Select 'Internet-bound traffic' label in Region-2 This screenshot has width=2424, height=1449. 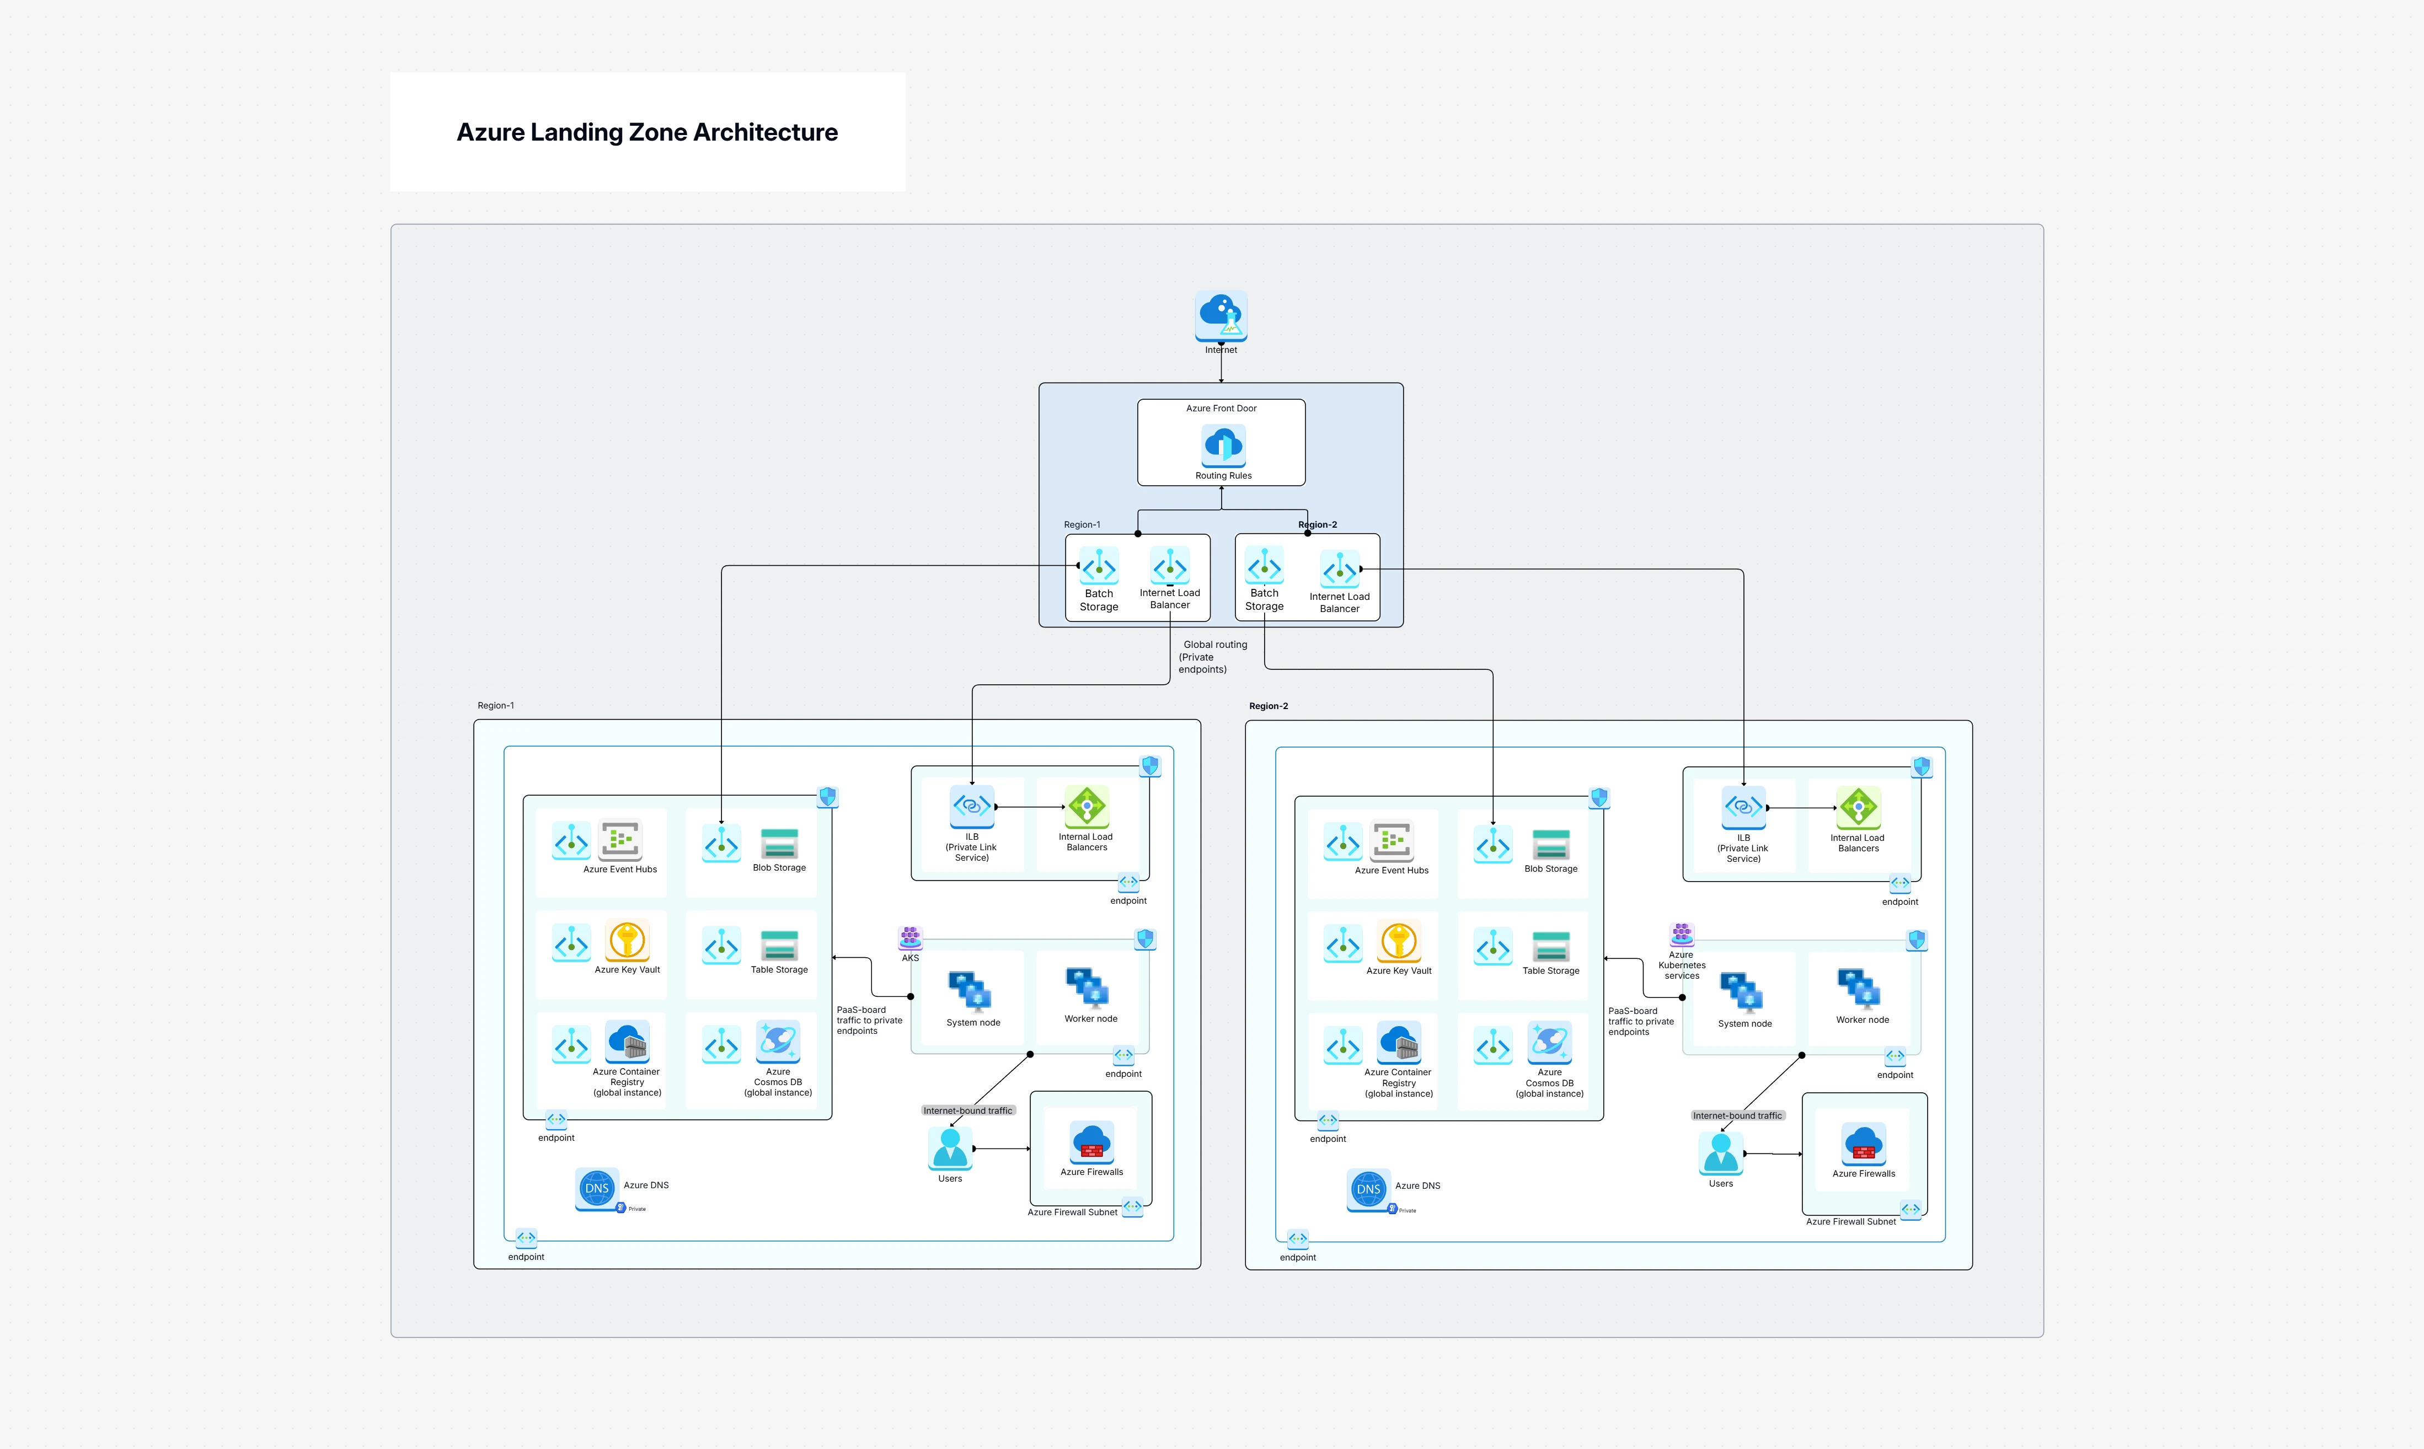(x=1737, y=1115)
